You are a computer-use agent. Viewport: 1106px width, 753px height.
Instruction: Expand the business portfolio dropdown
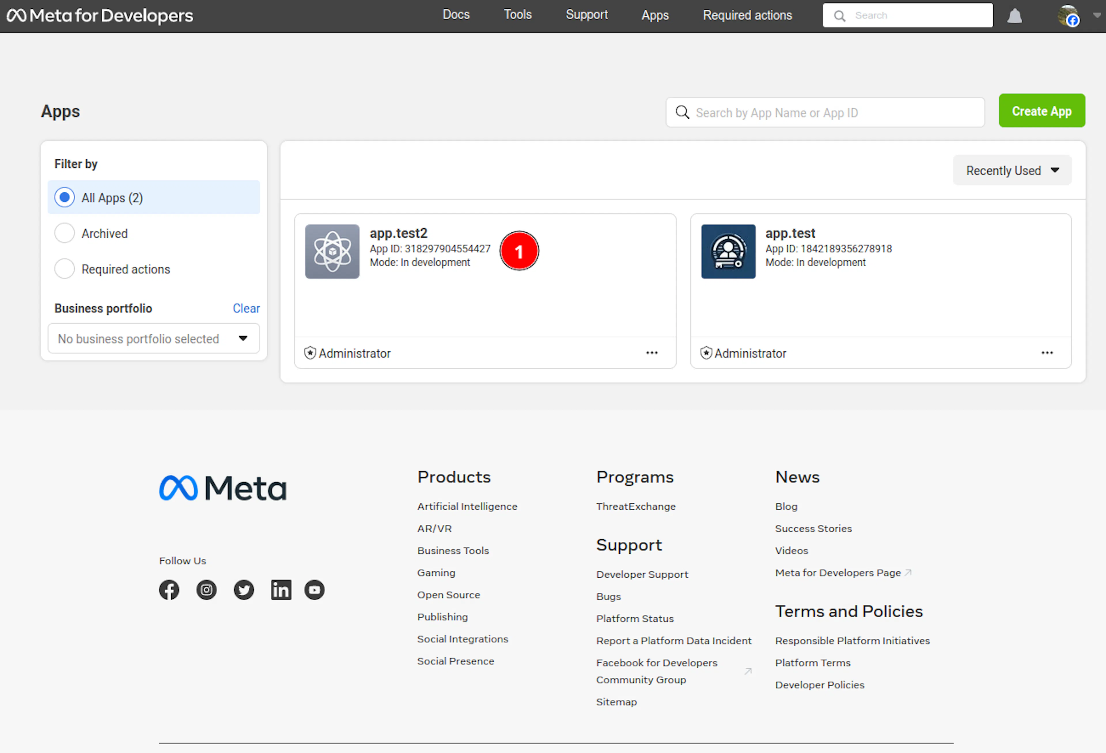154,339
